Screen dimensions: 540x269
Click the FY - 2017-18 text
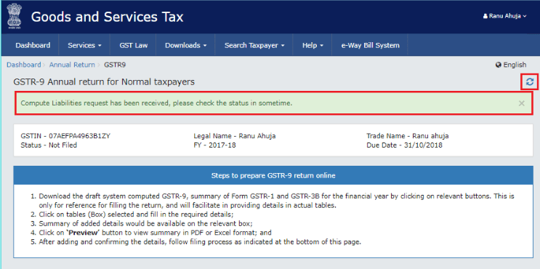(214, 145)
